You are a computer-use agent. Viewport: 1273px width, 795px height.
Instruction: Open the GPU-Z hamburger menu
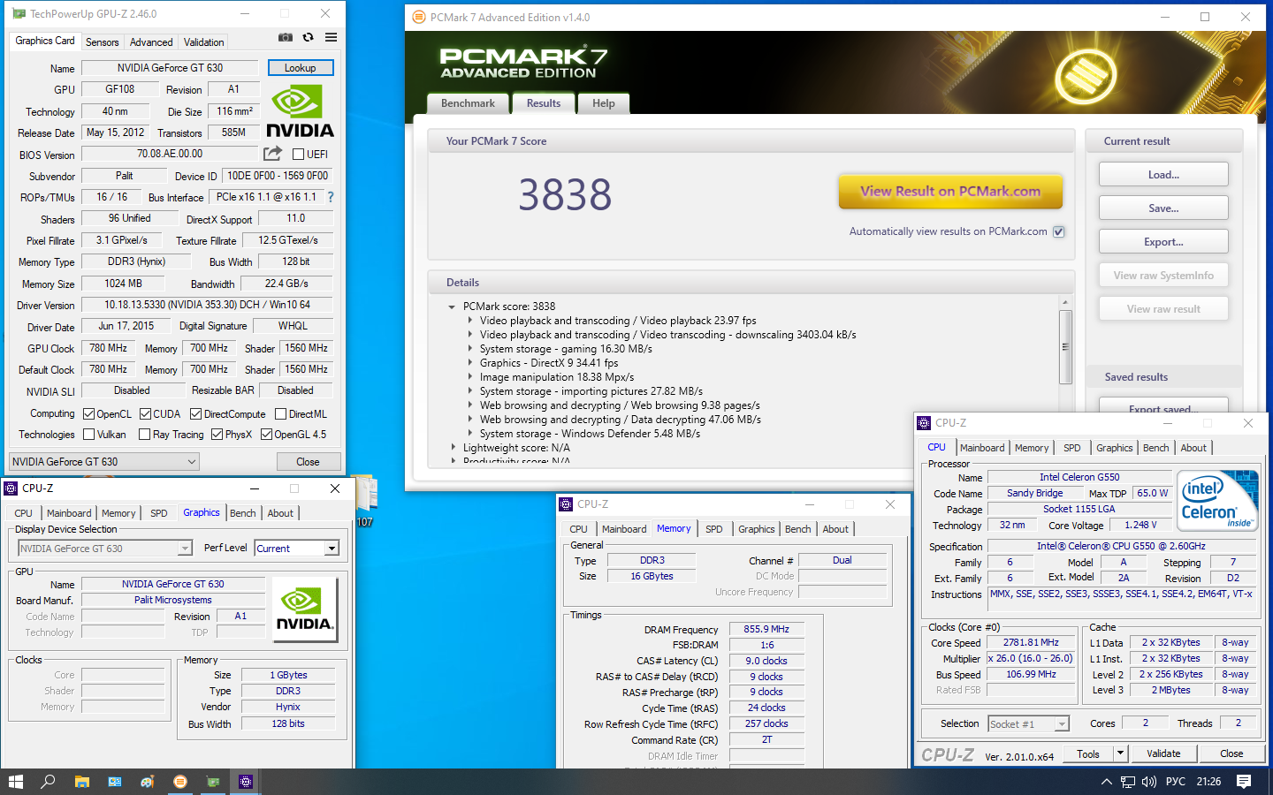[x=331, y=37]
